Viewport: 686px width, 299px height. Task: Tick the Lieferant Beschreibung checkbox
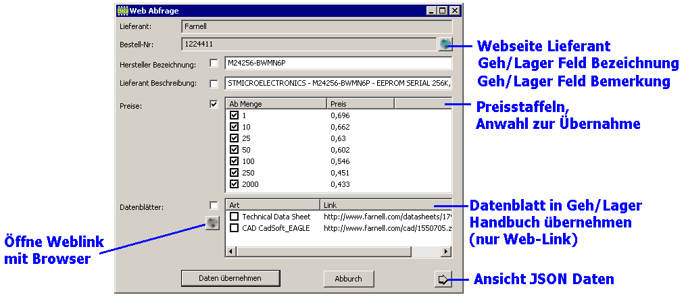click(x=214, y=84)
